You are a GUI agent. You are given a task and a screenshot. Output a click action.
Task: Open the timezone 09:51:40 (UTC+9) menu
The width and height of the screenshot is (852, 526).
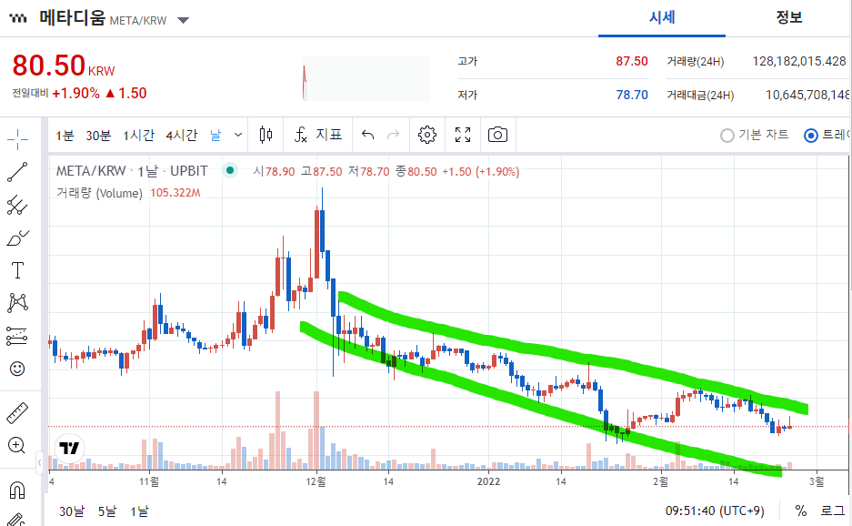tap(715, 511)
